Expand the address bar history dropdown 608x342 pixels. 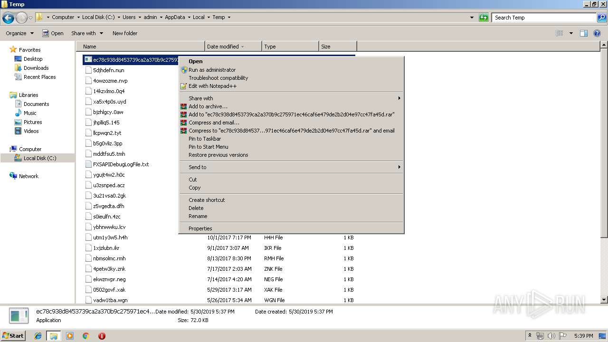(472, 18)
